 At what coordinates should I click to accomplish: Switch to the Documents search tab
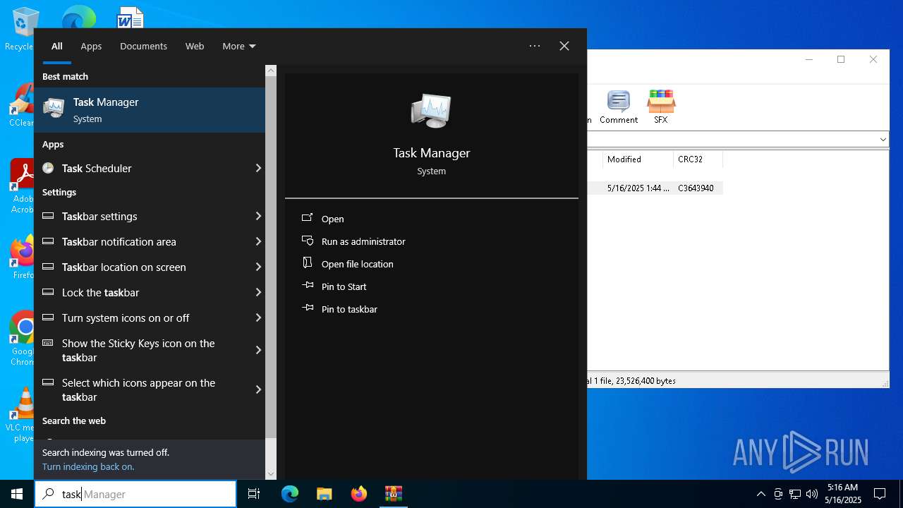[x=143, y=46]
